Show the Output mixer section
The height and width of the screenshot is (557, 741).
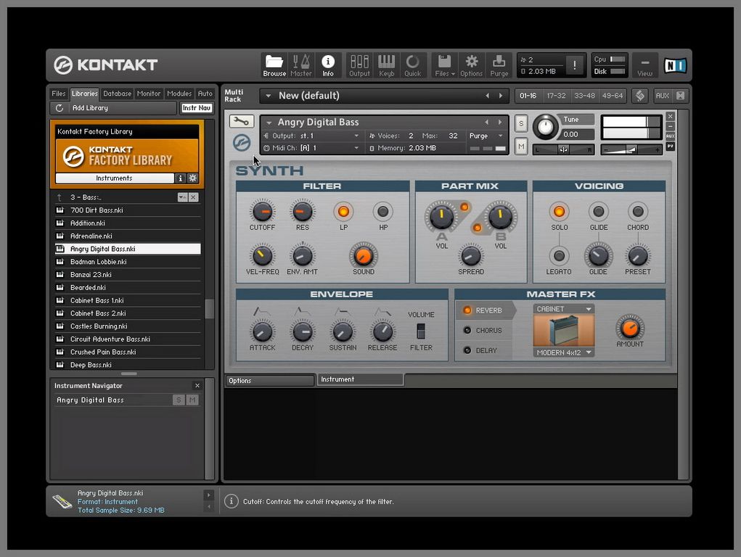359,65
